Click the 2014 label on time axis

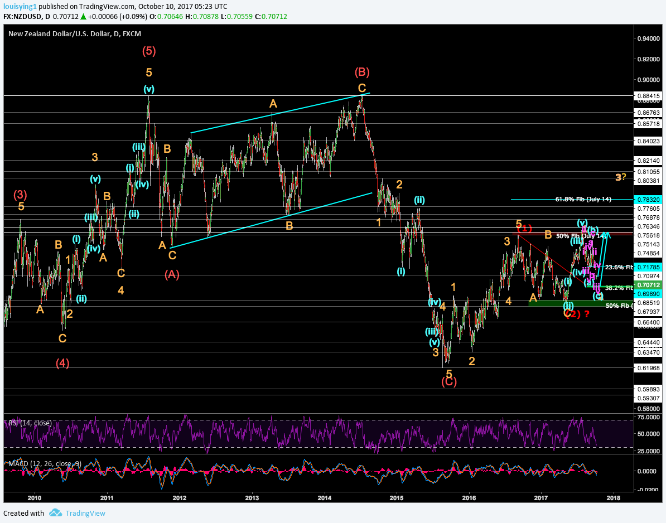click(325, 497)
